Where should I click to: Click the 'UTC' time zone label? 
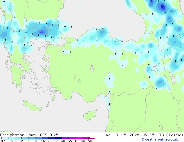pyautogui.click(x=160, y=135)
